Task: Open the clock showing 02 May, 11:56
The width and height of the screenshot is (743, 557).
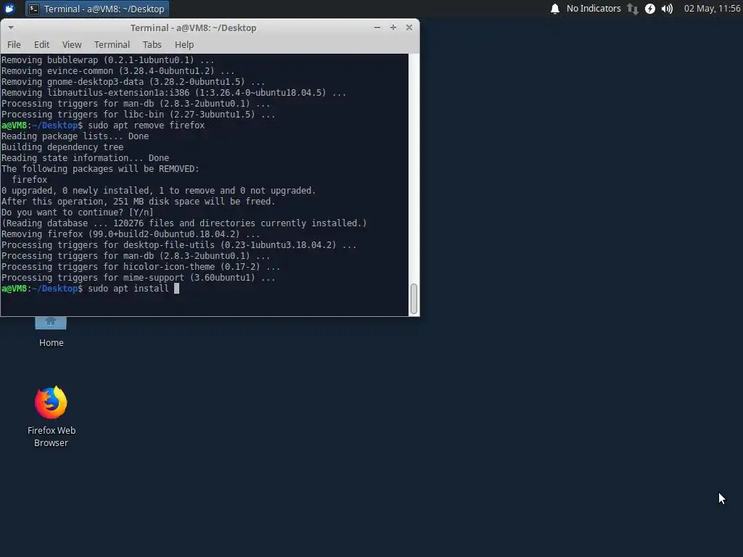Action: tap(713, 9)
